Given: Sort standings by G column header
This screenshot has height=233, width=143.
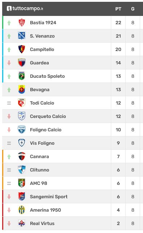Looking at the screenshot, I should 133,9.
